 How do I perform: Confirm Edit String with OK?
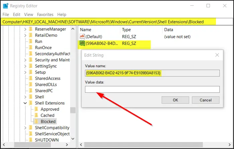tap(175, 100)
